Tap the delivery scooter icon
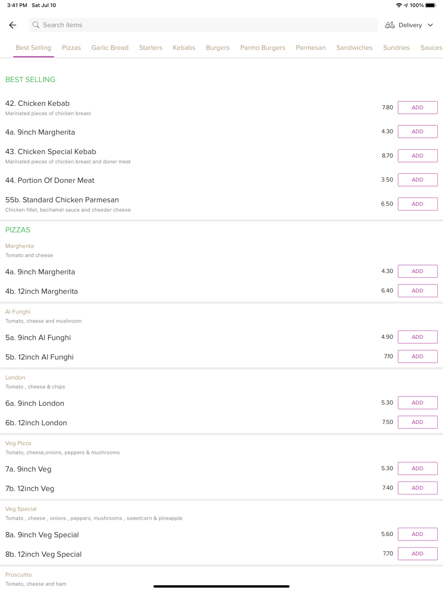 pos(390,25)
